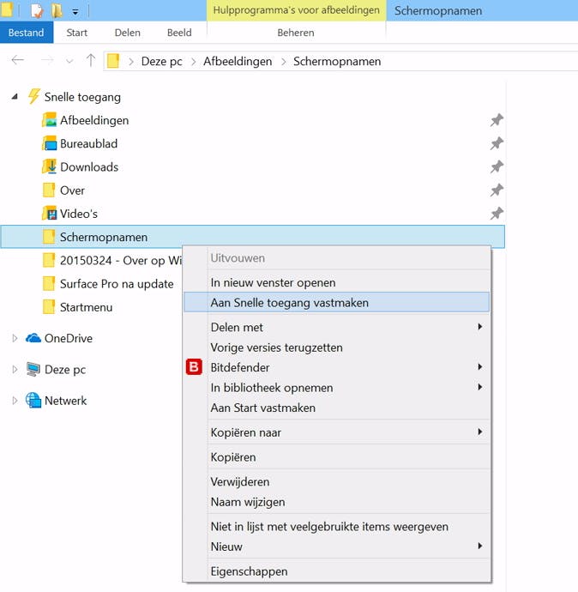Open the Startmenu folder
Image resolution: width=578 pixels, height=592 pixels.
click(x=86, y=307)
